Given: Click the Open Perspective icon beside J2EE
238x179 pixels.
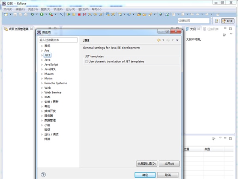Looking at the screenshot, I should (217, 21).
